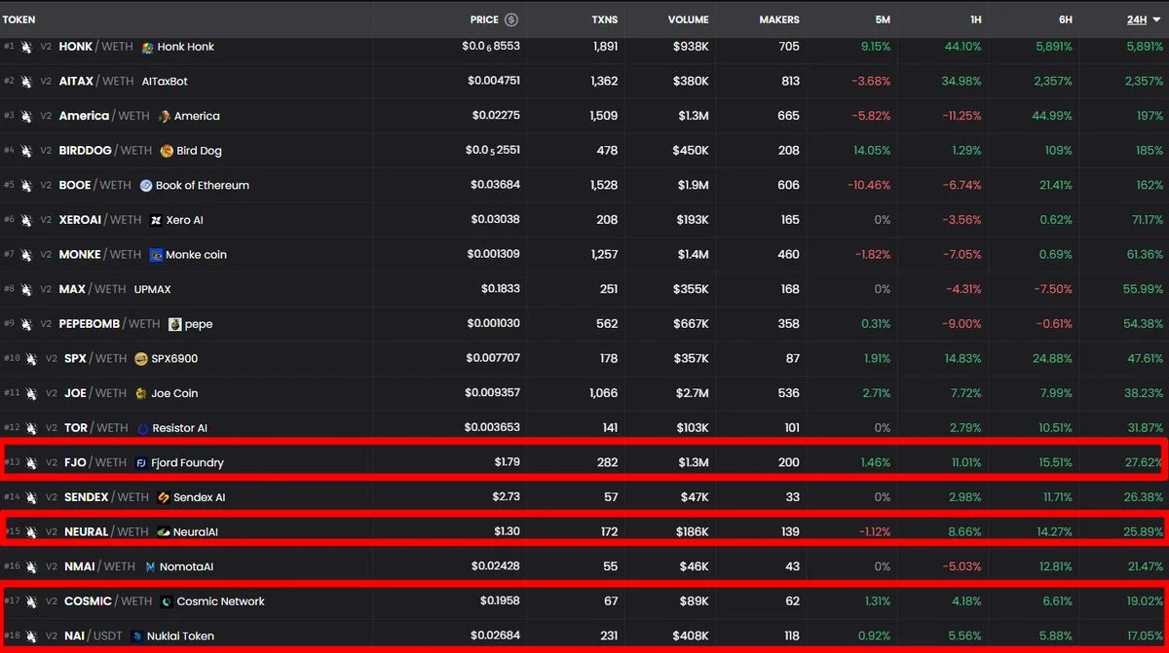Viewport: 1169px width, 653px height.
Task: Open the BOOE / WETH pair
Action: click(x=94, y=185)
